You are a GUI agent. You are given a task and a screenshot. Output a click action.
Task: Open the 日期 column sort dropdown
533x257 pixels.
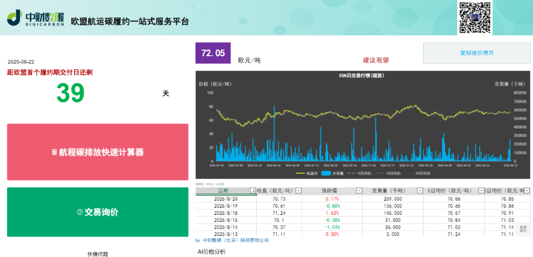[253, 191]
